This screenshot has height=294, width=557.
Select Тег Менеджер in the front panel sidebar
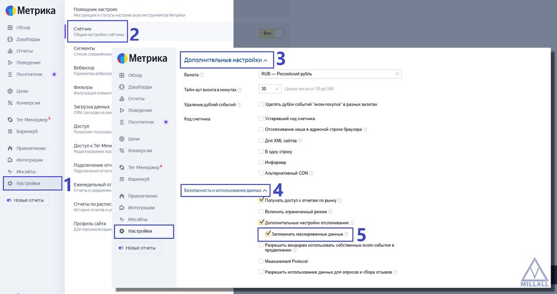pyautogui.click(x=143, y=167)
